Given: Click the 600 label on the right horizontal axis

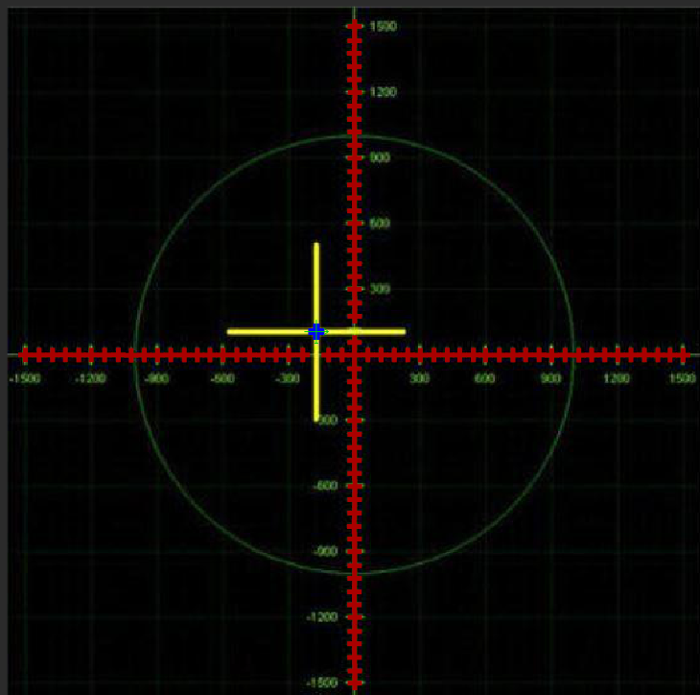Looking at the screenshot, I should pos(484,379).
